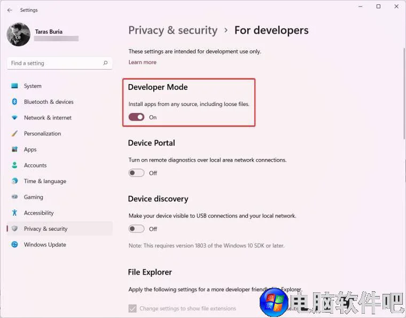
Task: Open Windows Update settings
Action: point(59,245)
